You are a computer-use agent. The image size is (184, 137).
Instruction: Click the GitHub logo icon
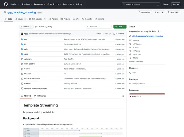tap(6, 4)
